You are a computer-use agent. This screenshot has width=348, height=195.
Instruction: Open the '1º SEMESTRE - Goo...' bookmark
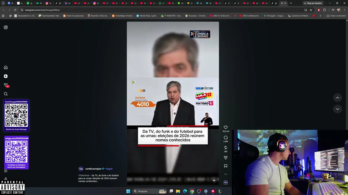pyautogui.click(x=172, y=16)
